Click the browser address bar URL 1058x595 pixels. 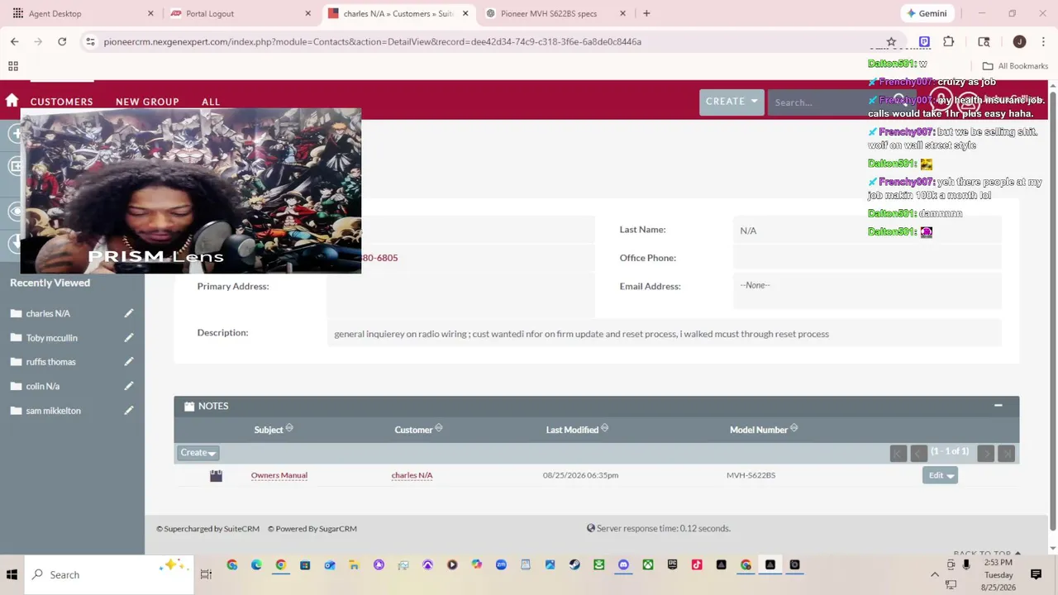(x=372, y=41)
